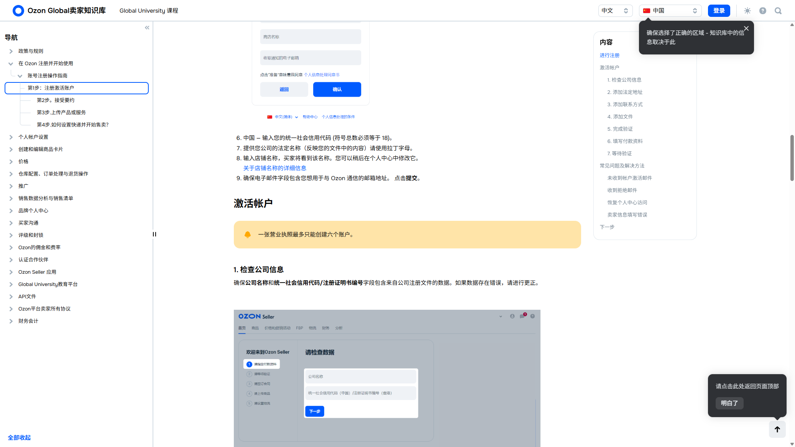Collapse the navigation sidebar double-chevron
This screenshot has width=795, height=447.
[147, 28]
